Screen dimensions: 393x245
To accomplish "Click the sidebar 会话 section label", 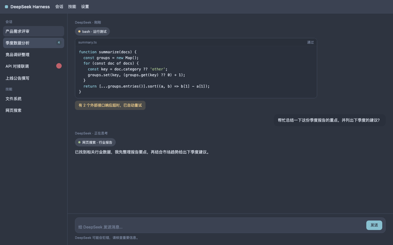I will (9, 22).
